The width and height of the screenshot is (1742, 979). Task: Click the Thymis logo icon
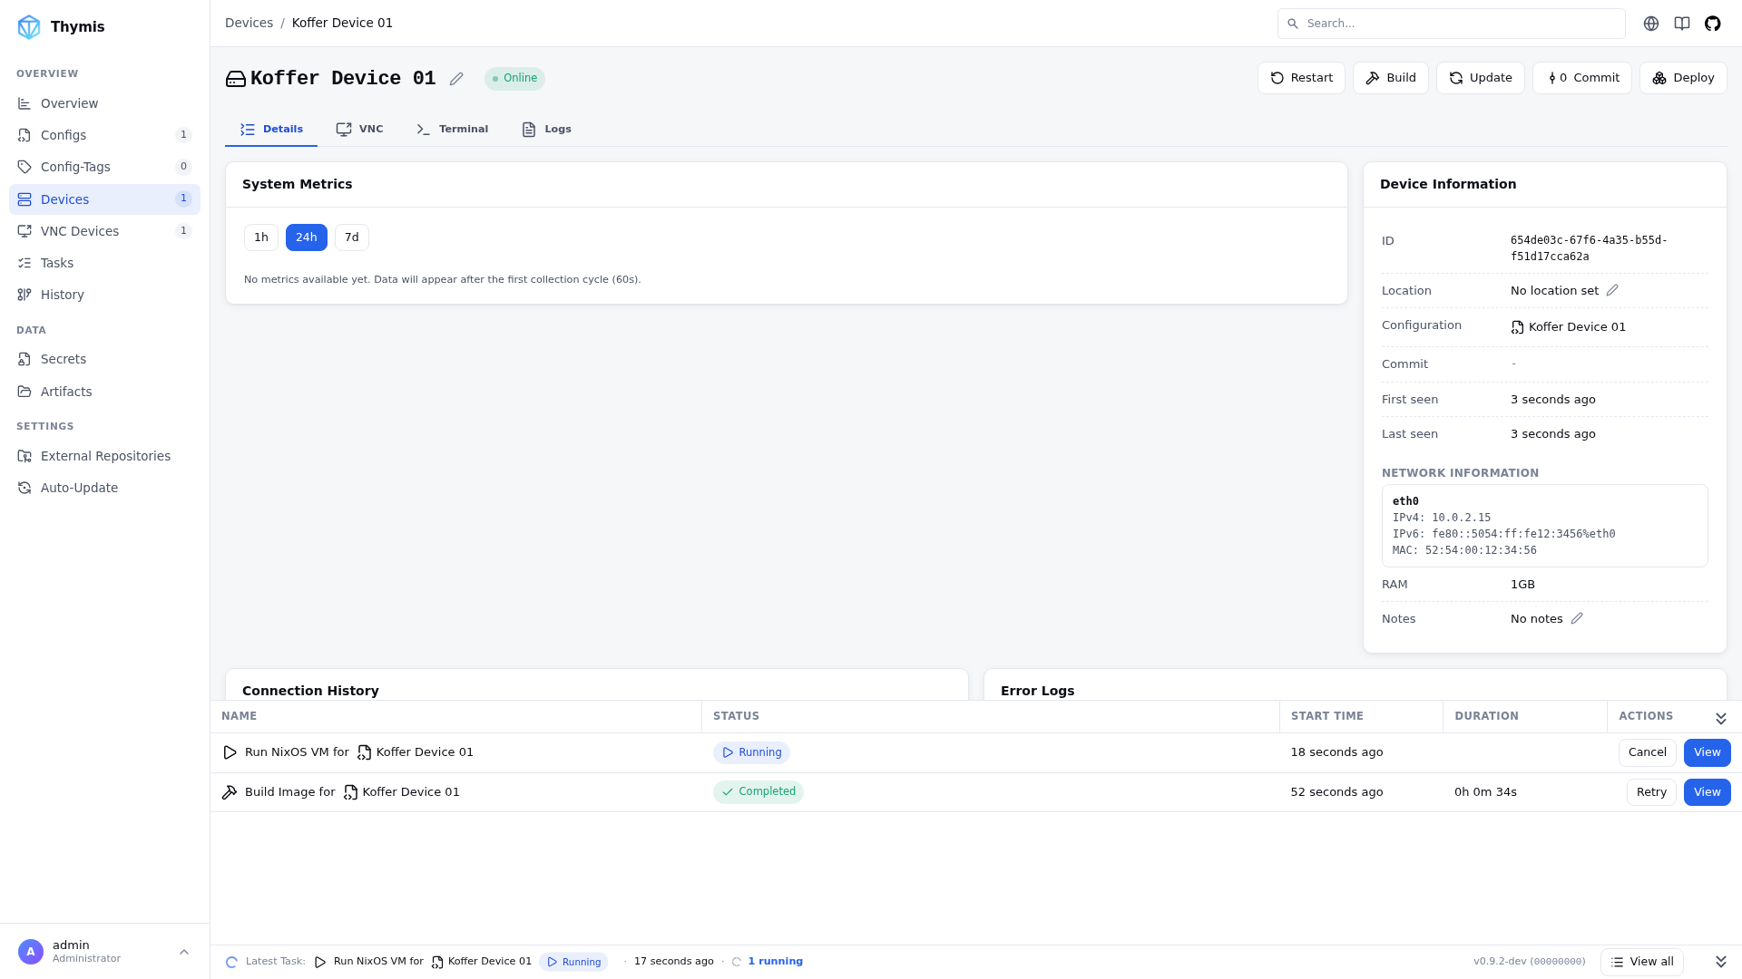[x=29, y=27]
